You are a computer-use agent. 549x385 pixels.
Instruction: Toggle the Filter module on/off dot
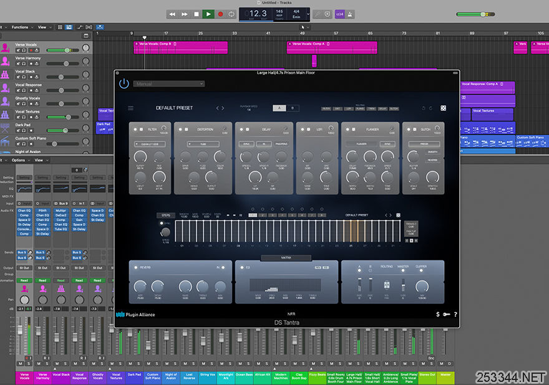(x=135, y=130)
